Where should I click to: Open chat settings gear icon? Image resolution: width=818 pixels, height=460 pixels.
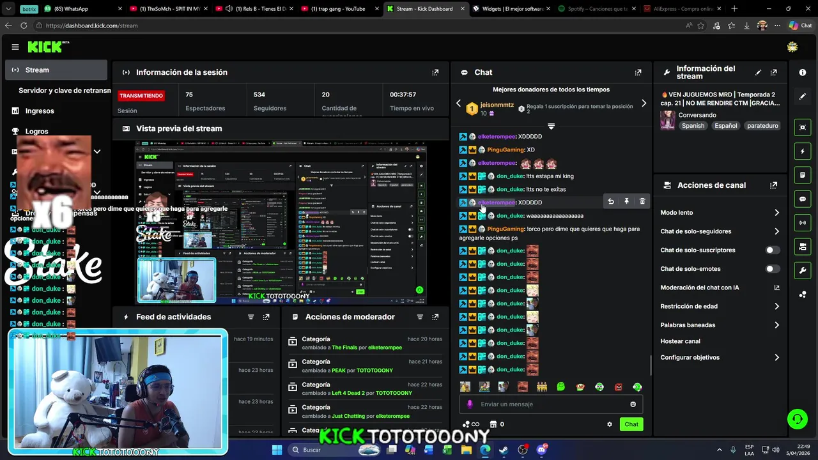click(609, 424)
